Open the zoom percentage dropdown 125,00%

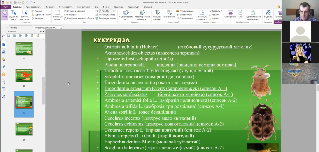[111, 11]
